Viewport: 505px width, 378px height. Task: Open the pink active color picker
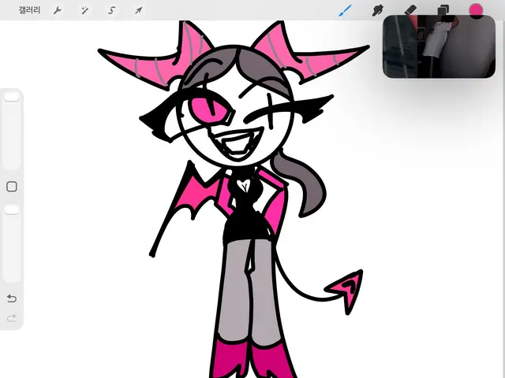tap(476, 10)
